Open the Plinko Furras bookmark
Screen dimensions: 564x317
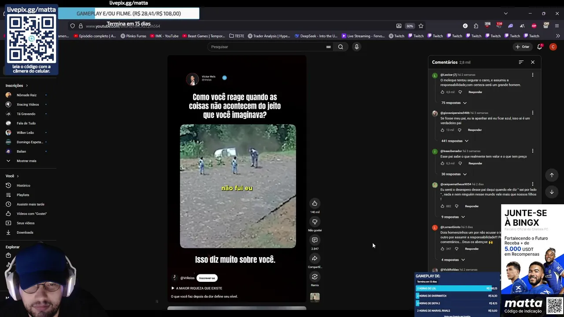pyautogui.click(x=133, y=36)
